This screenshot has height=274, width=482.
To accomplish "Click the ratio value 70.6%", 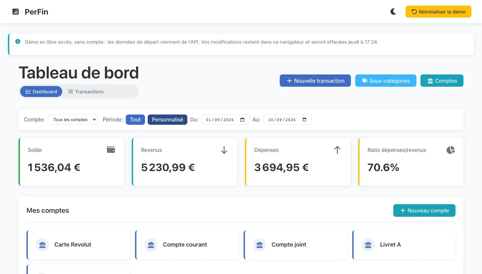I will [x=383, y=167].
